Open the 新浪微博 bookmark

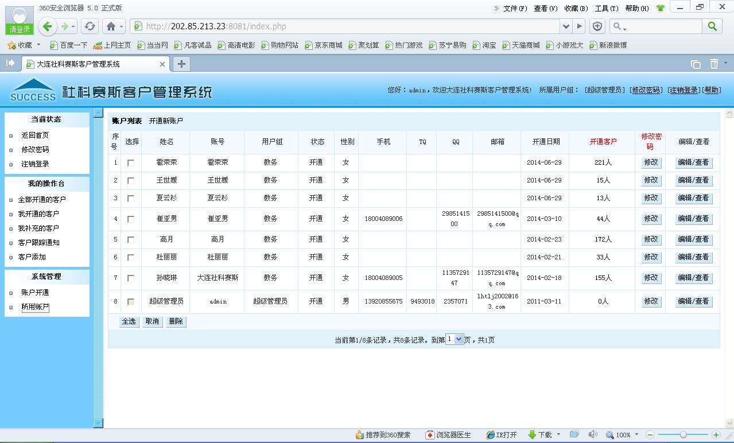[608, 45]
